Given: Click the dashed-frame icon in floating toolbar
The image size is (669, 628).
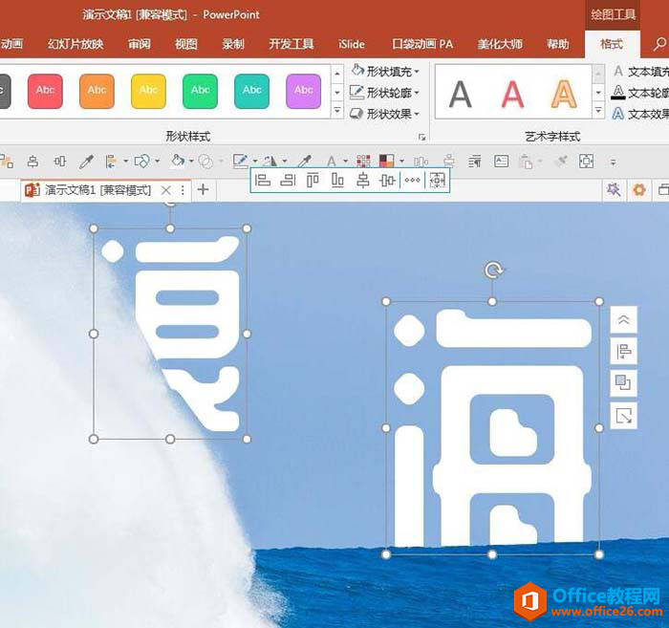Looking at the screenshot, I should 437,181.
